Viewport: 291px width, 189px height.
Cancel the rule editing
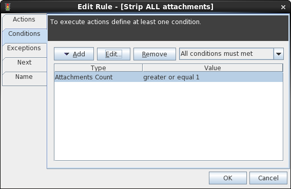tap(268, 178)
